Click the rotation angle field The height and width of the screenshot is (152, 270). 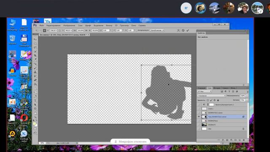click(x=106, y=30)
